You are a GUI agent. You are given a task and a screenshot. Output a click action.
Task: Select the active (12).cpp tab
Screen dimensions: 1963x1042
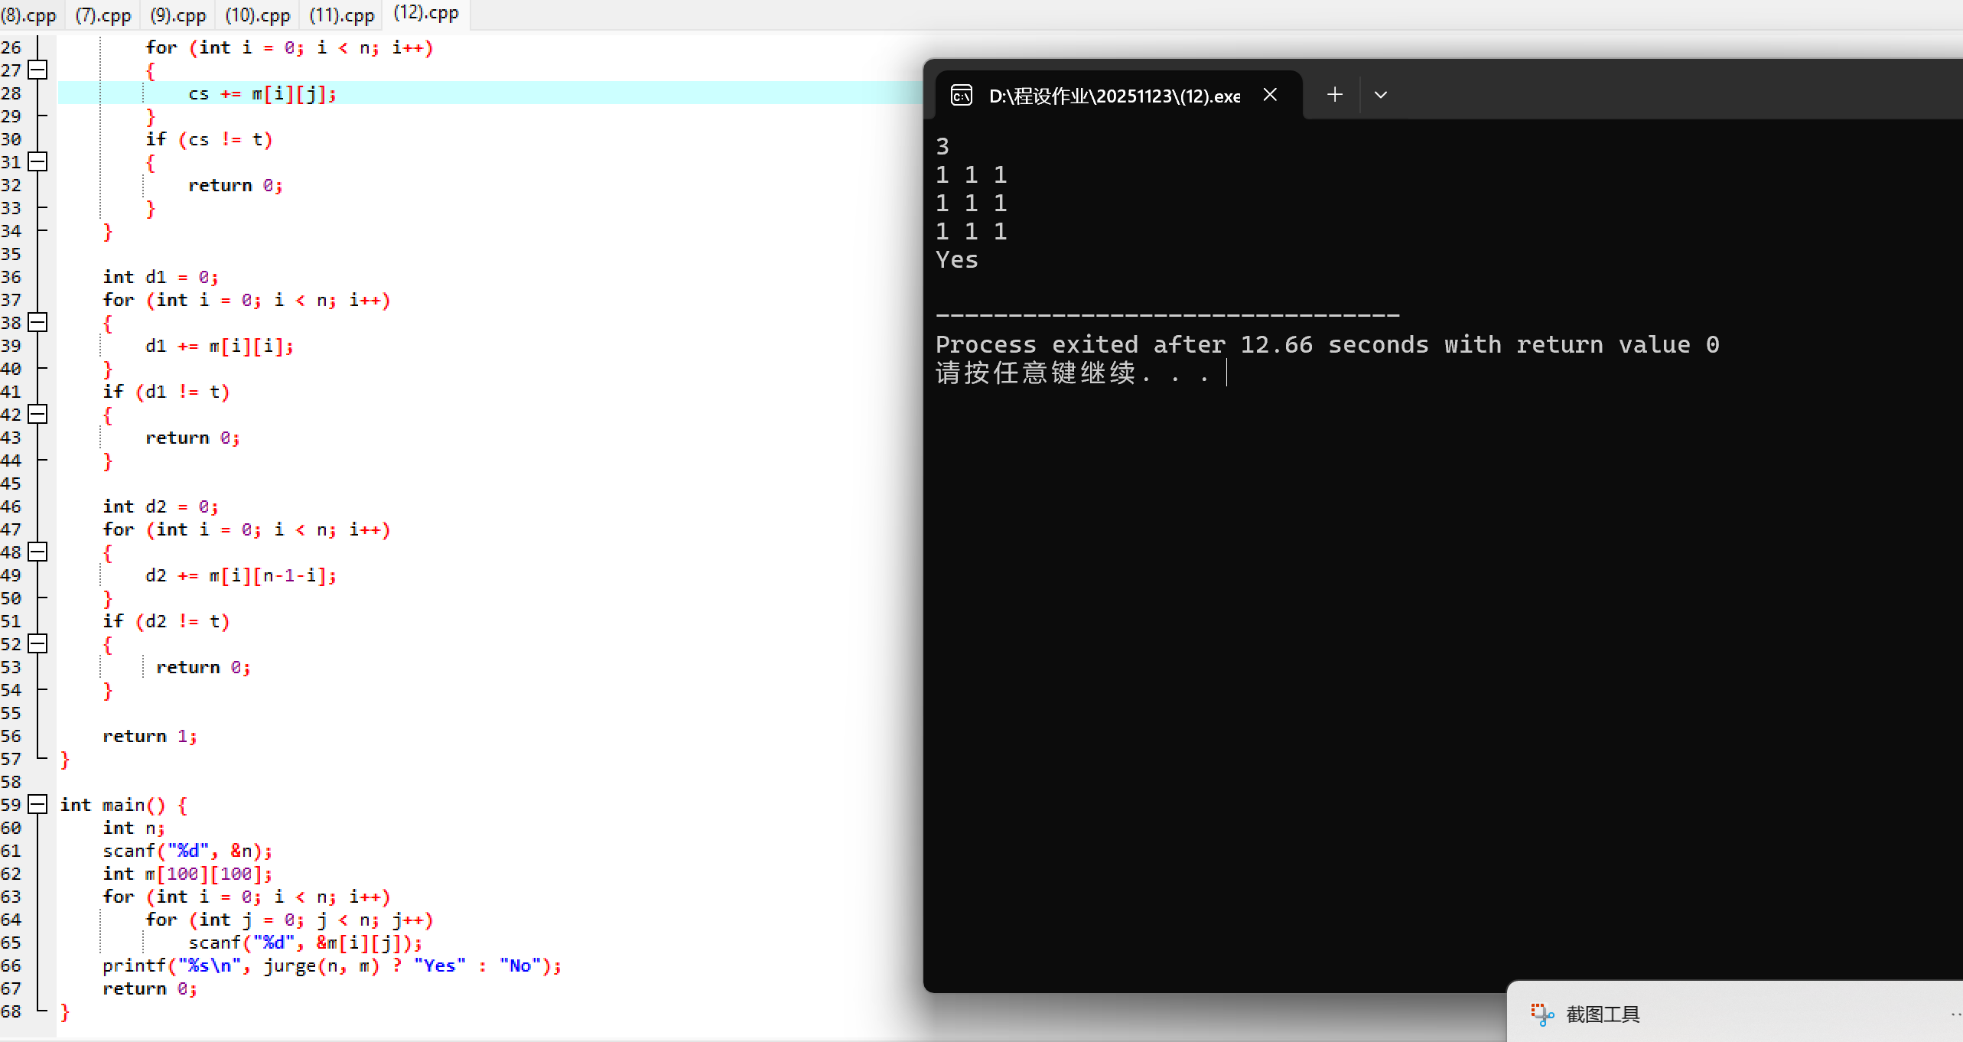[426, 14]
